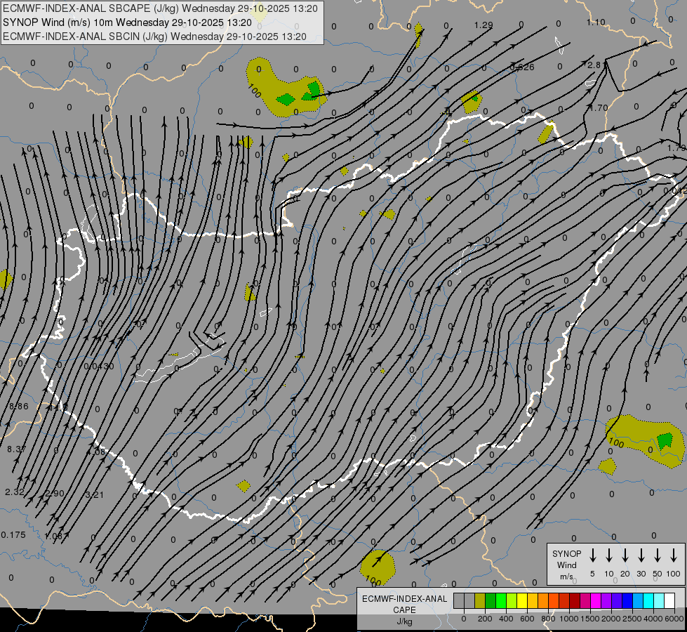687x632 pixels.
Task: Click the ECMWF-INDEX-ANAL SBCIN title line
Action: tap(154, 36)
